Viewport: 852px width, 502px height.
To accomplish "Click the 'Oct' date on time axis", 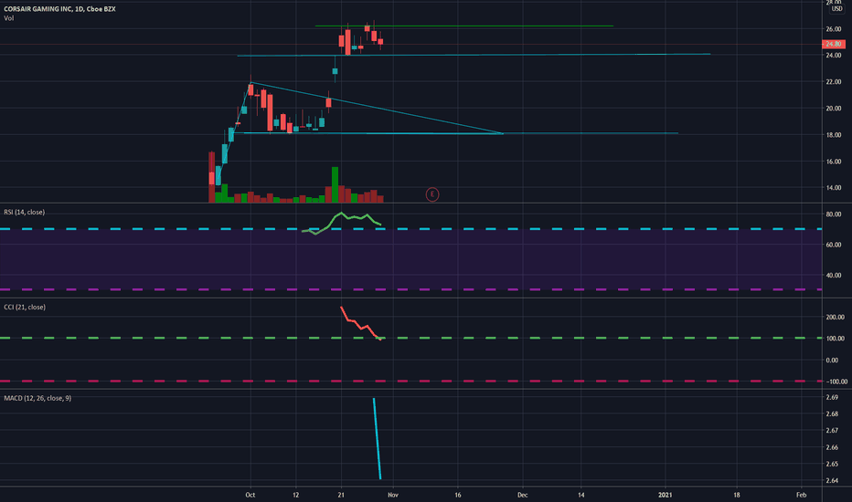I will 250,495.
